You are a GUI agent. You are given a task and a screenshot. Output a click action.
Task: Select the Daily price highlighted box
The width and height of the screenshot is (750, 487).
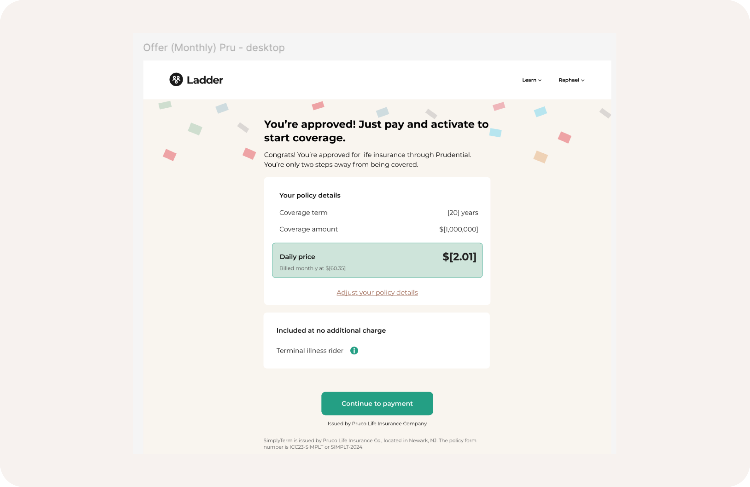tap(377, 260)
